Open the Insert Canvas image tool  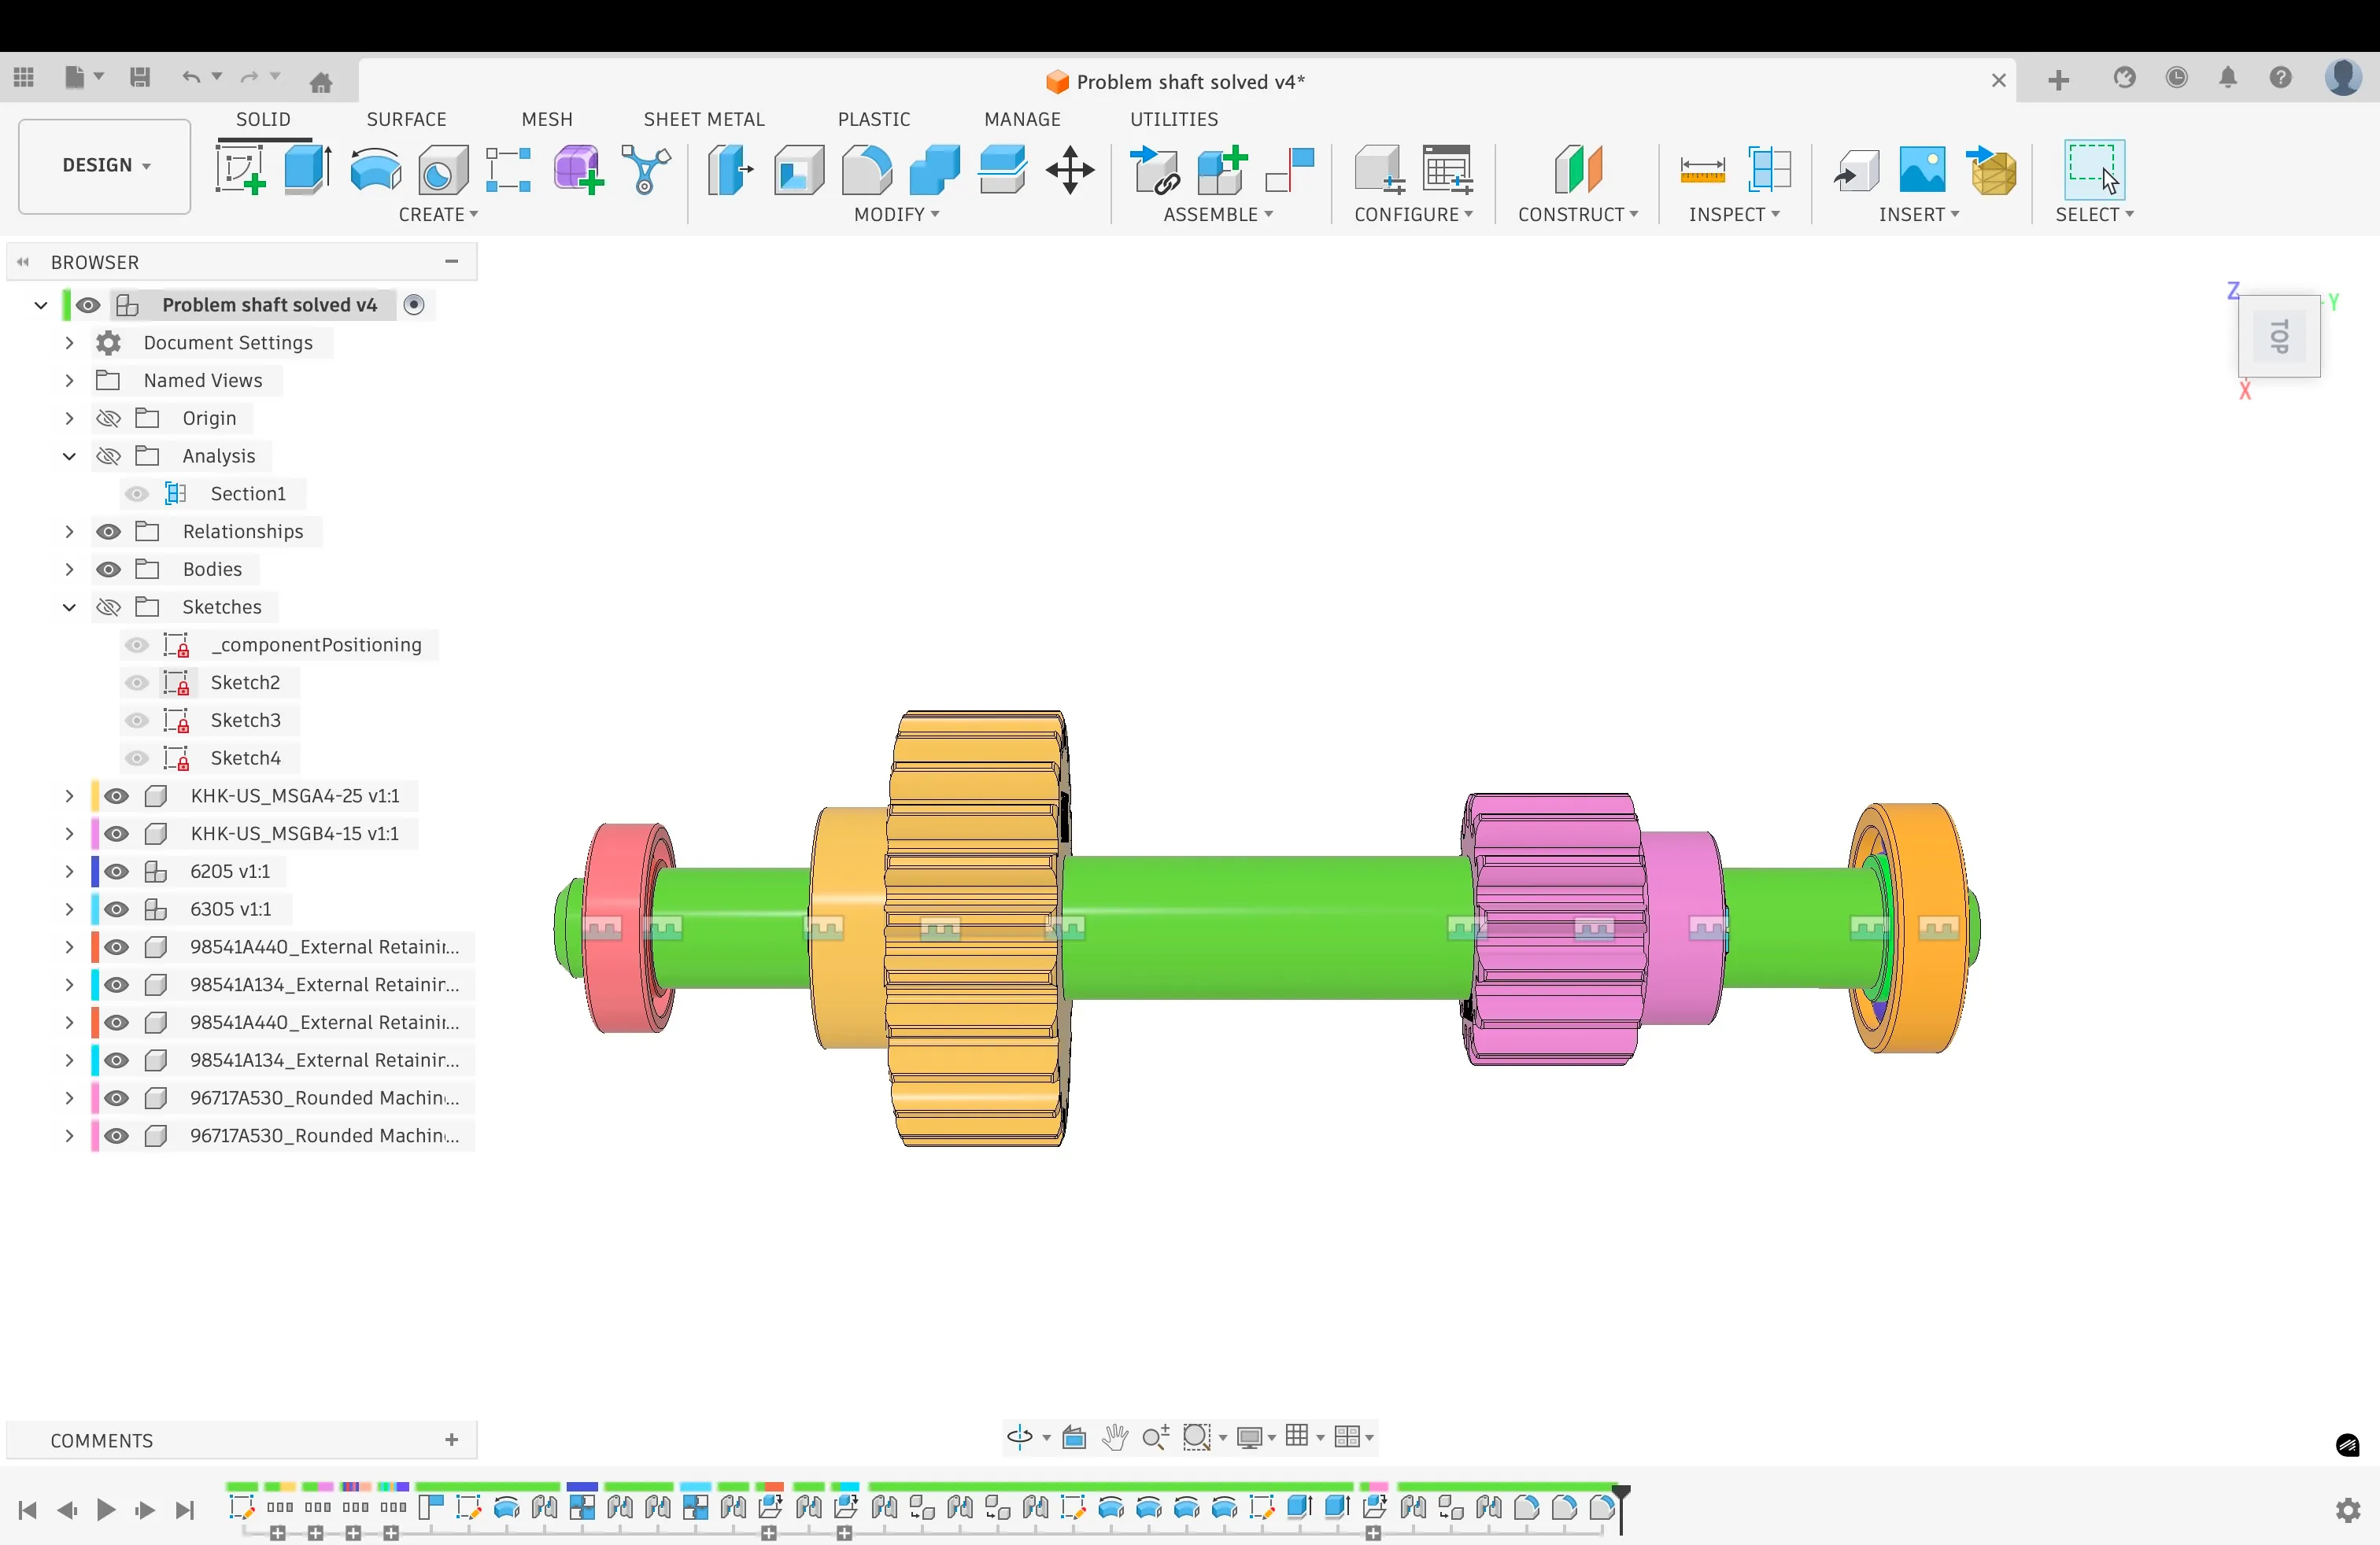pos(1922,170)
